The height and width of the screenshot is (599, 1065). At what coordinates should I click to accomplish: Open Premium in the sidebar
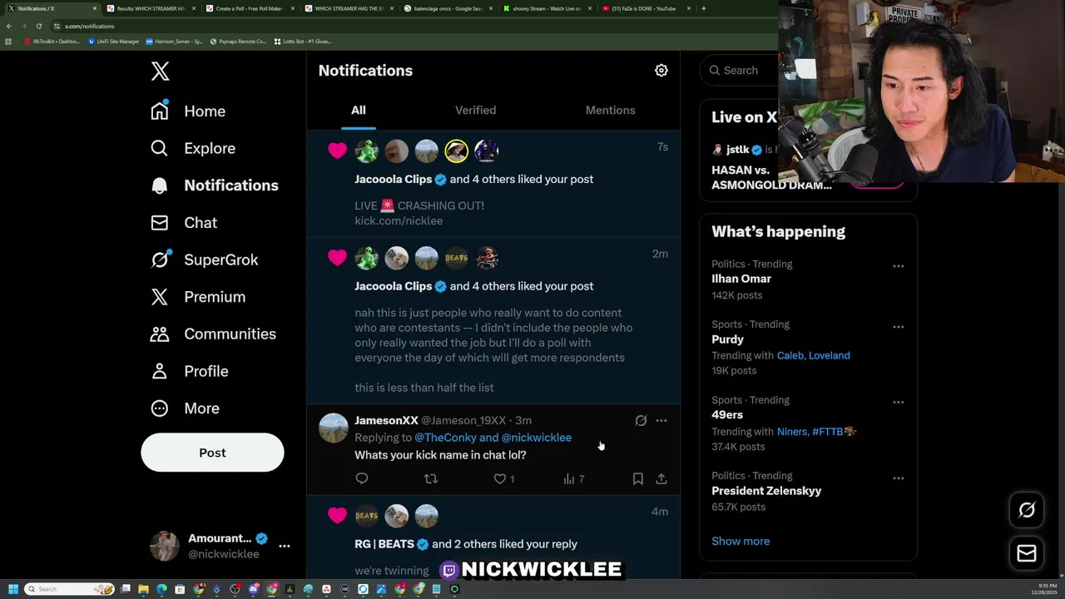tap(198, 297)
